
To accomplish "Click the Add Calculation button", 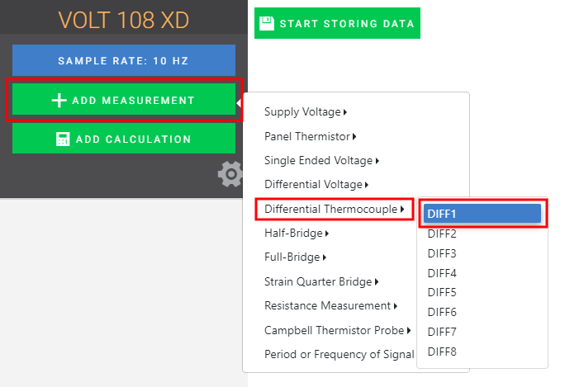I will click(124, 139).
